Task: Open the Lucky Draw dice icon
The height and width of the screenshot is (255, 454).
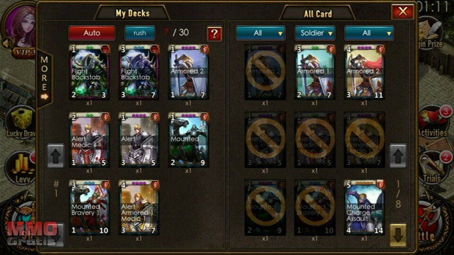Action: [x=21, y=122]
